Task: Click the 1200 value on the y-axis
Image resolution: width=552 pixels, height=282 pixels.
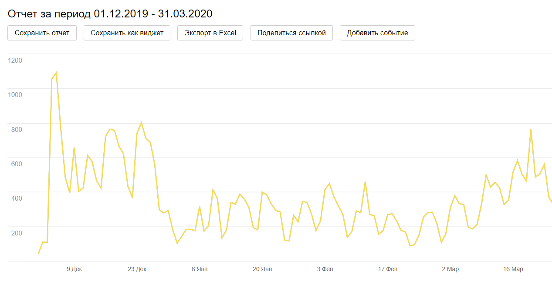Action: [15, 60]
